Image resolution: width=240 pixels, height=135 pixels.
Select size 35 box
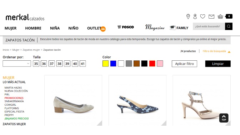coord(36,64)
